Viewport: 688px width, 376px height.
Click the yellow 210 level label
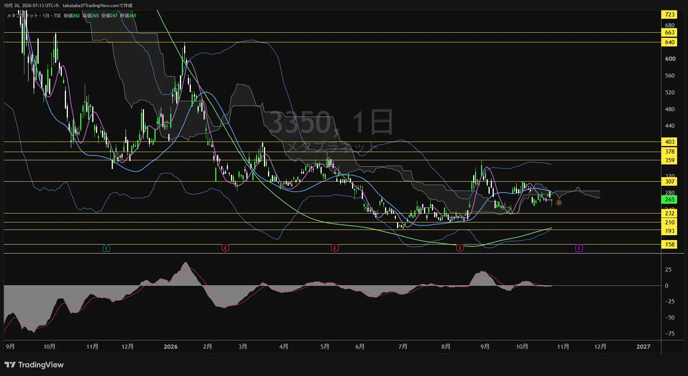(669, 222)
